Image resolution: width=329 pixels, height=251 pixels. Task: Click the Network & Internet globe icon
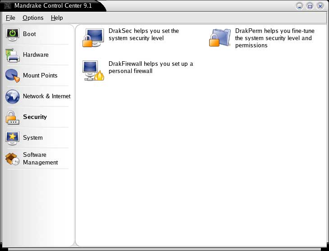point(13,96)
